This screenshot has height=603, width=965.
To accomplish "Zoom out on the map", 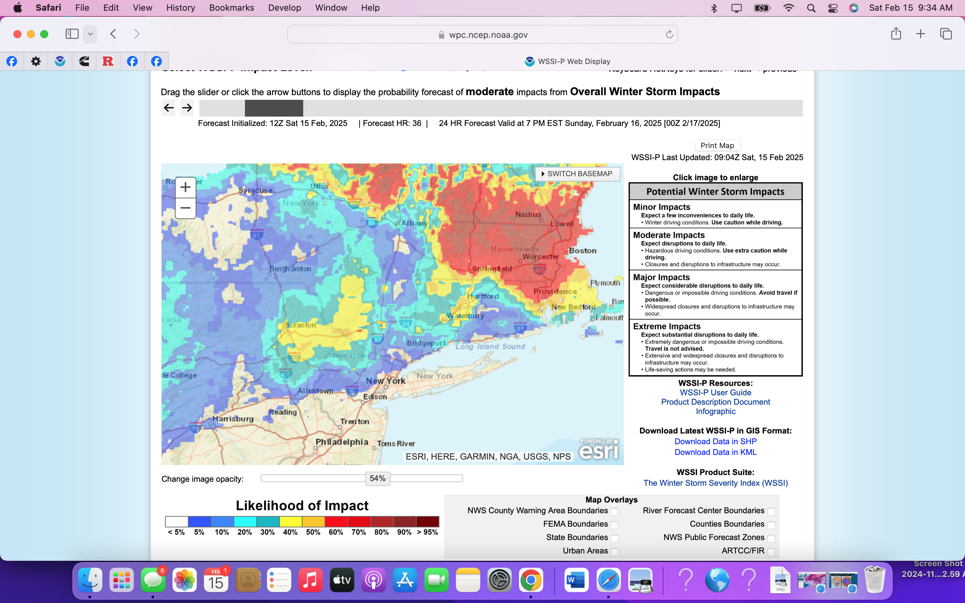I will (185, 208).
